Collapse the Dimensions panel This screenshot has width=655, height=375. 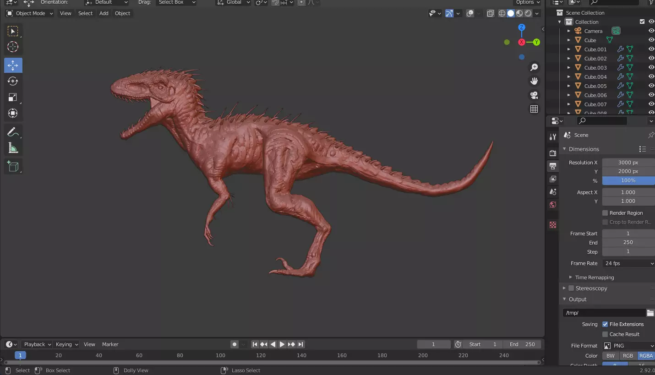[564, 149]
